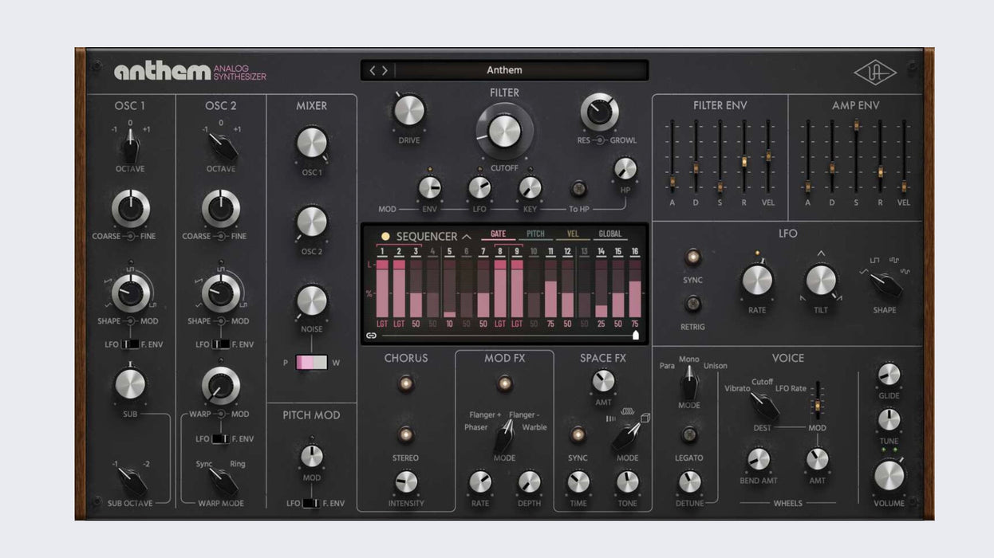
Task: Click the master VOLUME knob
Action: click(889, 475)
